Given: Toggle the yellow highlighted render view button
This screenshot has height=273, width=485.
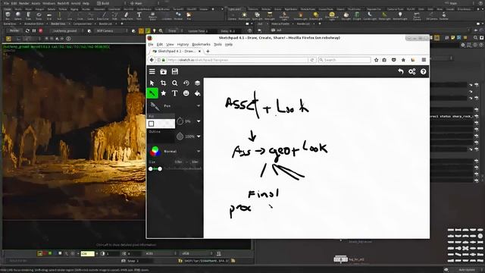Looking at the screenshot, I should pos(142,30).
